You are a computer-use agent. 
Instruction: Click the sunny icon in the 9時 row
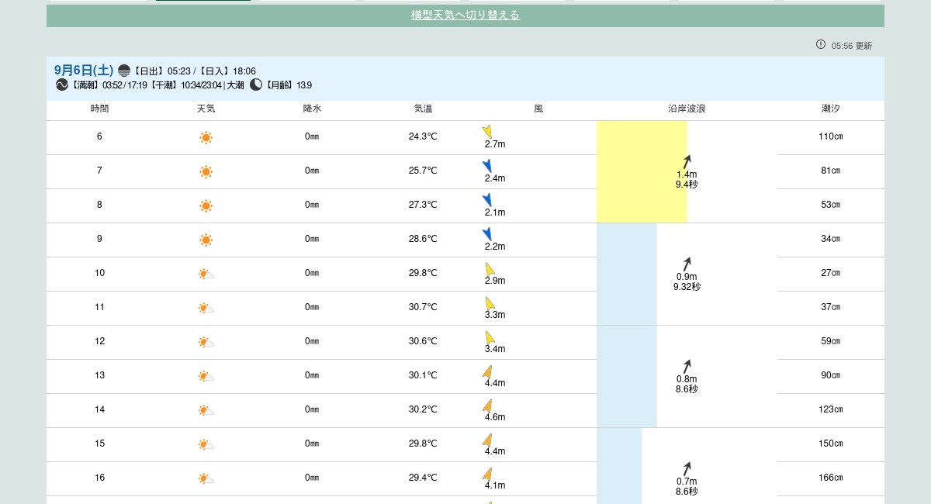206,240
